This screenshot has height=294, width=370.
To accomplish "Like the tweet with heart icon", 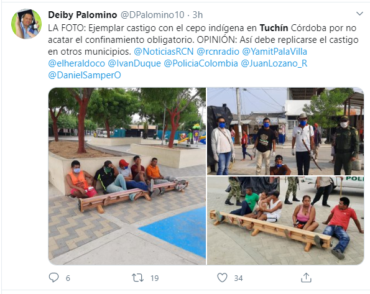I will 222,278.
